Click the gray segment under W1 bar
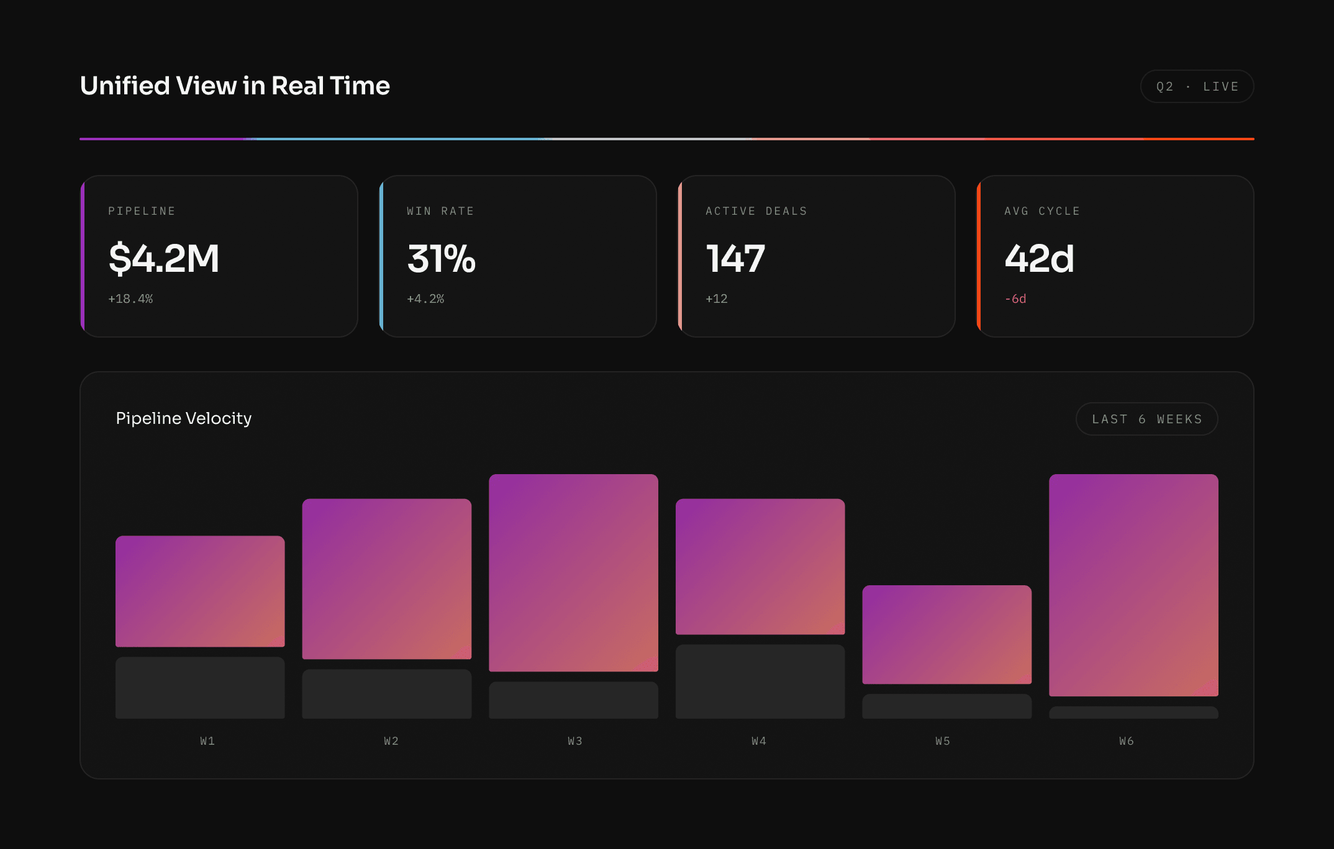This screenshot has width=1334, height=849. (200, 688)
